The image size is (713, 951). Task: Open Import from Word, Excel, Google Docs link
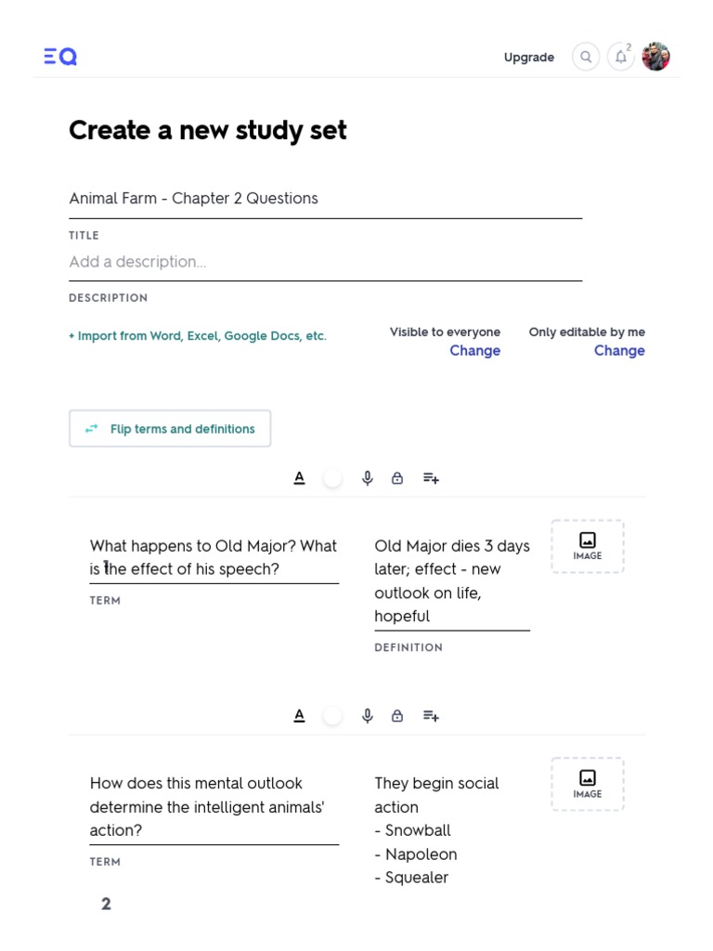tap(198, 336)
